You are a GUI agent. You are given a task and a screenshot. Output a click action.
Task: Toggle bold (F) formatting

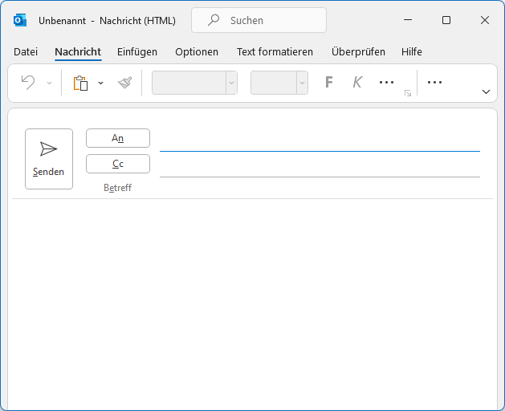(x=328, y=83)
